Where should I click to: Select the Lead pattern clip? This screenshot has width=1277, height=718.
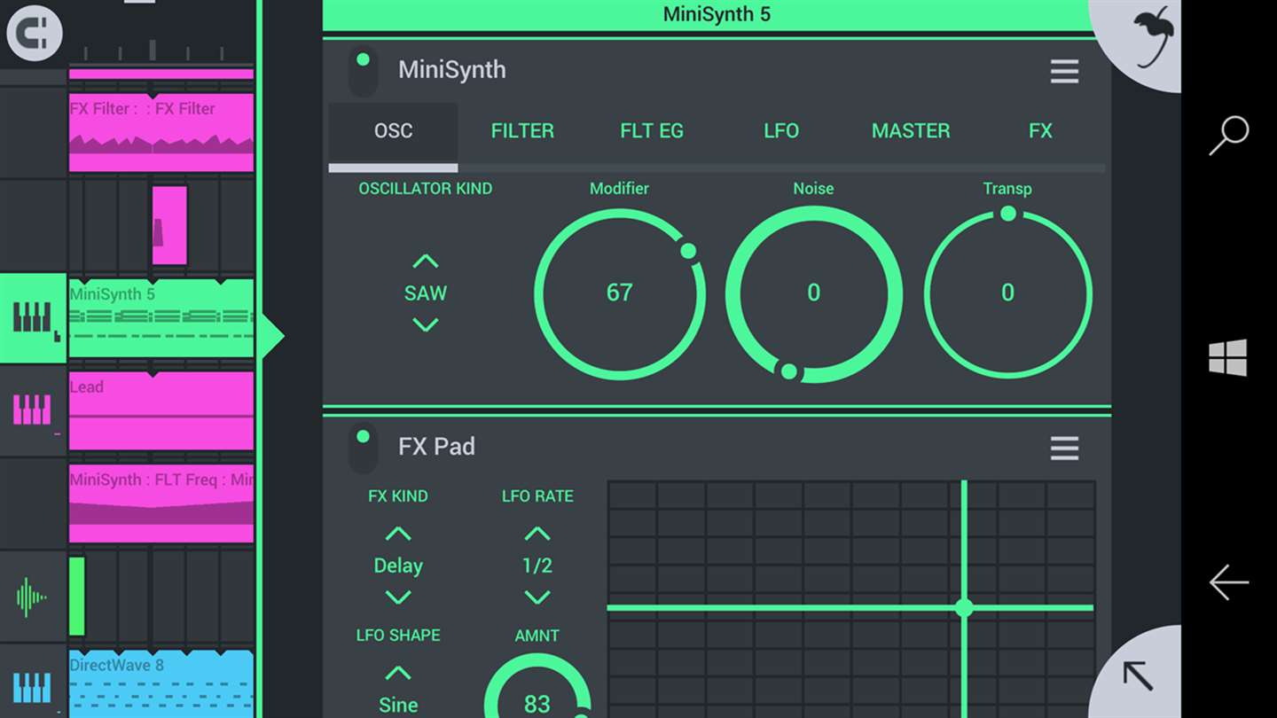[x=161, y=411]
